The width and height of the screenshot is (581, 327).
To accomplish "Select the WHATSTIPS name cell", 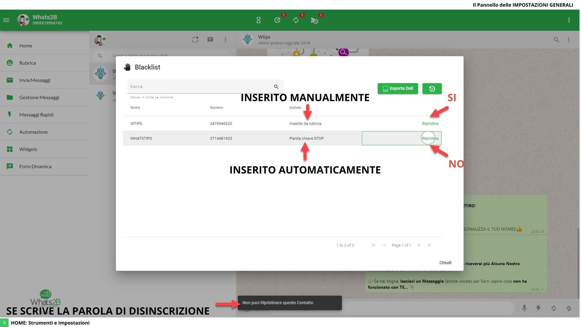I will point(141,138).
